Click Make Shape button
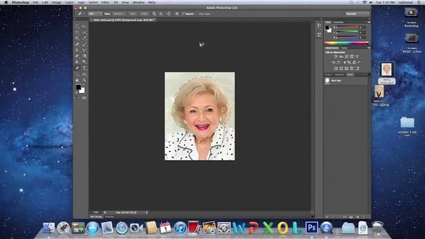Viewport: 425px width, 239px height. [145, 13]
